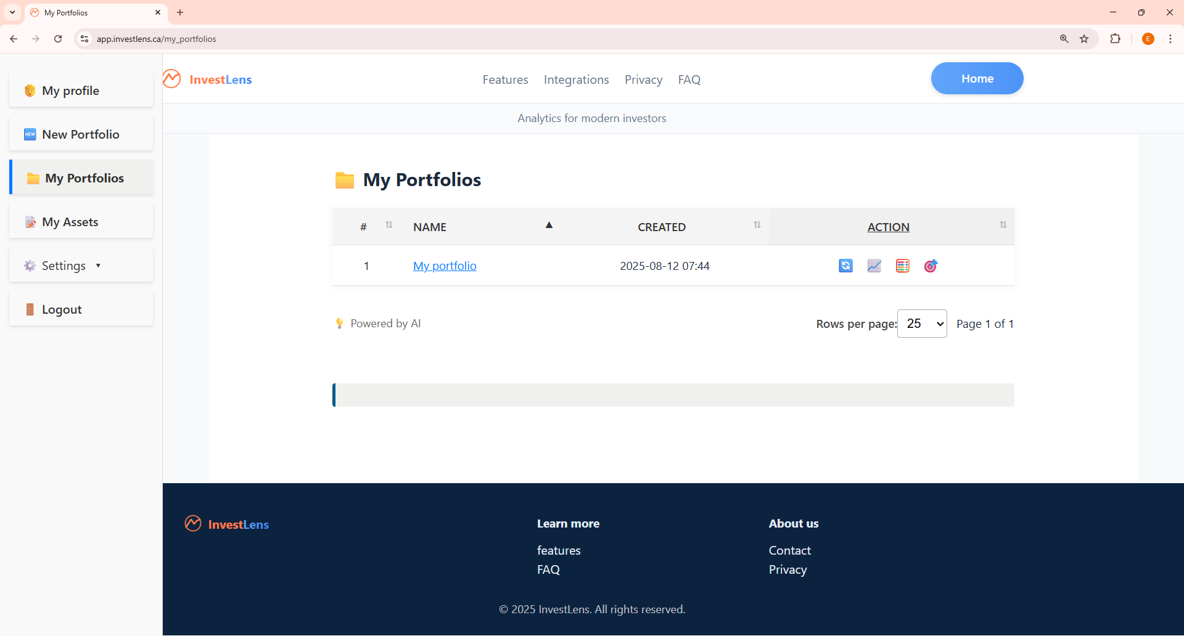Click Logout in the sidebar
The width and height of the screenshot is (1184, 636).
click(81, 309)
